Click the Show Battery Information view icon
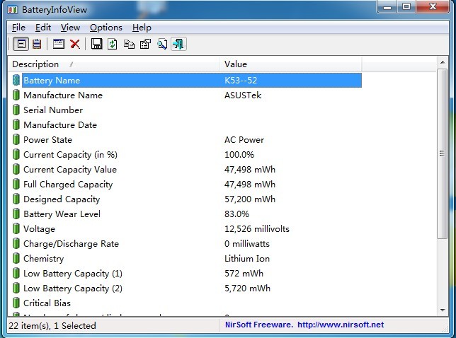Viewport: 456px width, 338px height. pyautogui.click(x=21, y=45)
